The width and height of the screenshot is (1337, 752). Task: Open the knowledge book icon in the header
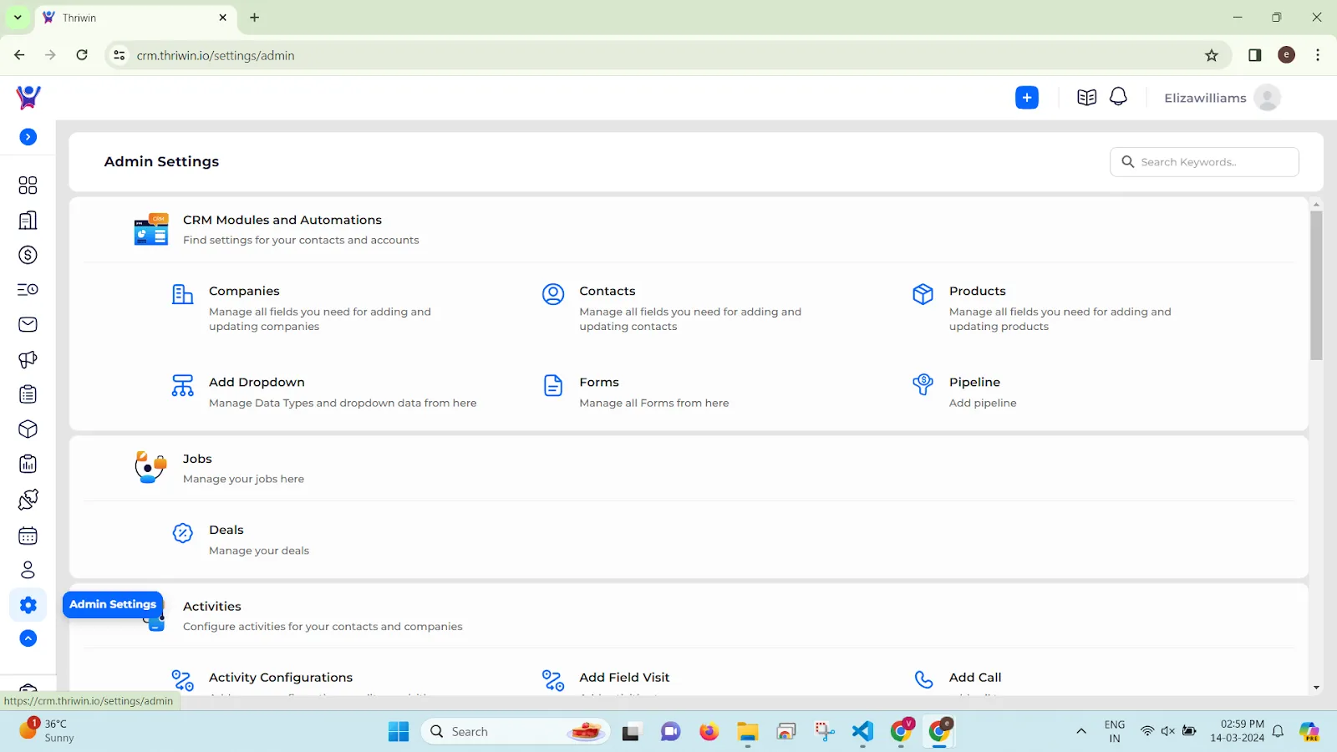(x=1086, y=98)
